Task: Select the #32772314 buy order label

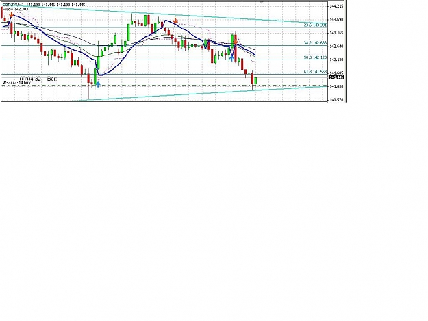Action: coord(16,82)
